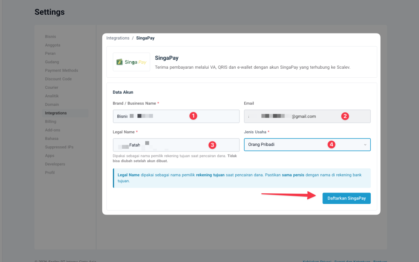
Task: Click the SingaPay heading text
Action: coord(167,58)
